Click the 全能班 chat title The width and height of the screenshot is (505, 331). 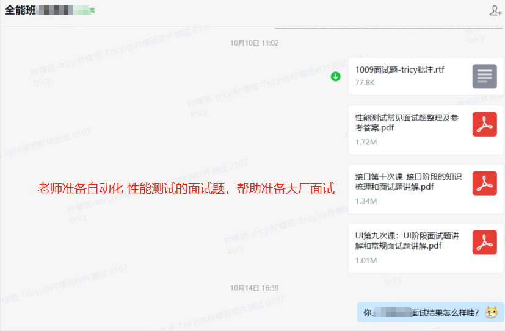(20, 10)
